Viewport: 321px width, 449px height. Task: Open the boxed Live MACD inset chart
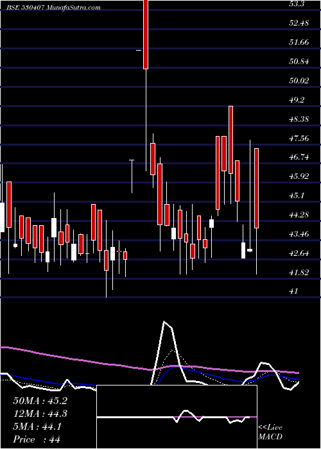(x=177, y=417)
